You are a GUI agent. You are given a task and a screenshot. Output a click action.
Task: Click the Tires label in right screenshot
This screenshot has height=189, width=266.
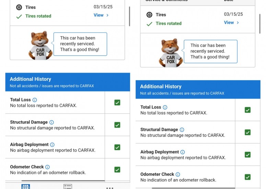point(161,15)
